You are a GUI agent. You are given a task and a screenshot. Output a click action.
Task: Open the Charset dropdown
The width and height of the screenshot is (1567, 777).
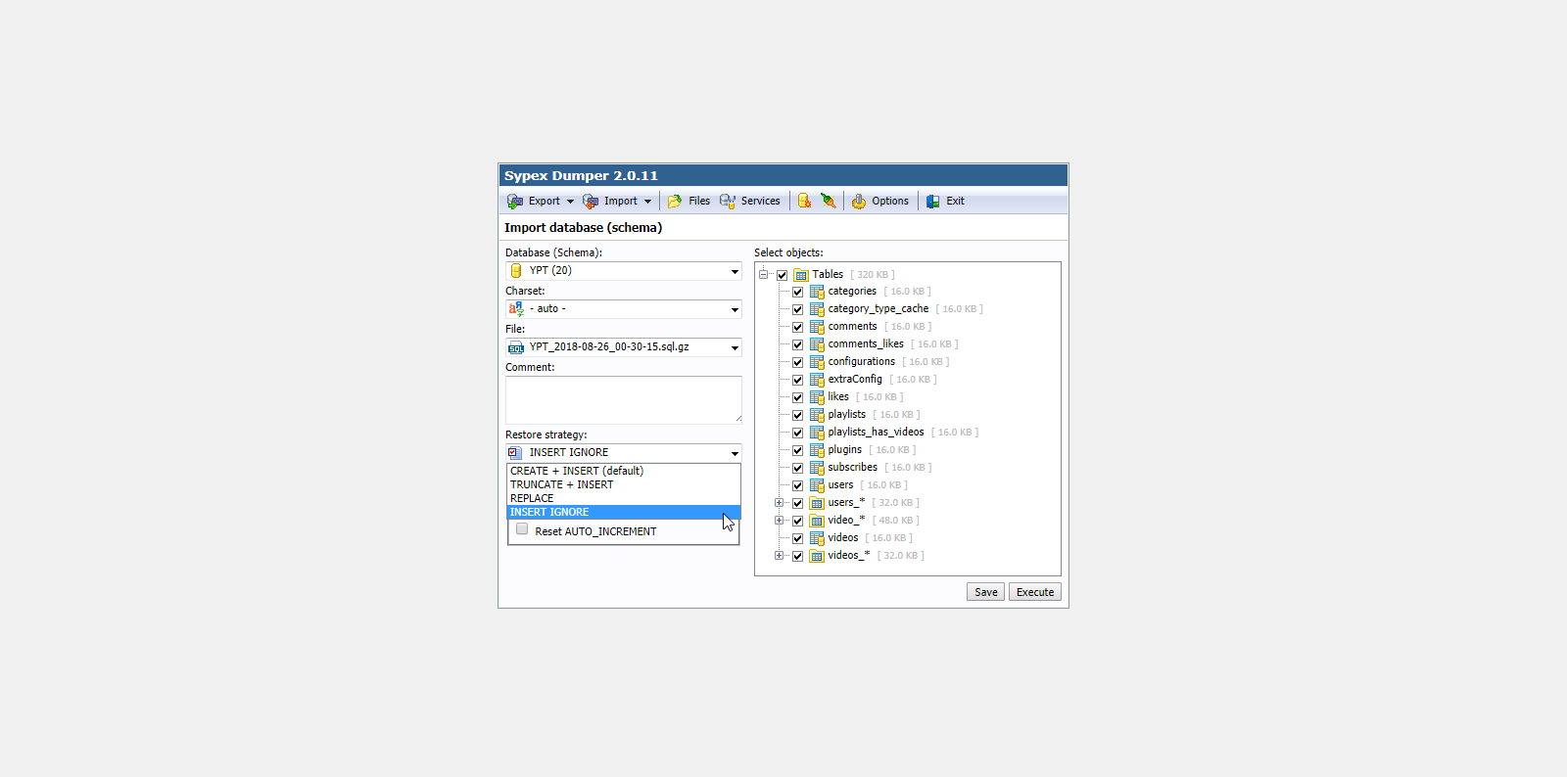(x=624, y=309)
